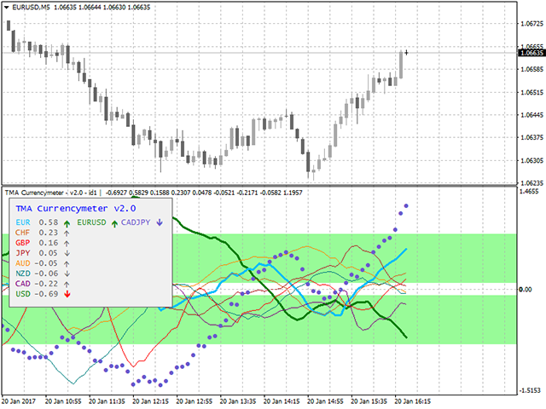546x409 pixels.
Task: Click the 20 Jan 14:55 time label
Action: point(325,401)
